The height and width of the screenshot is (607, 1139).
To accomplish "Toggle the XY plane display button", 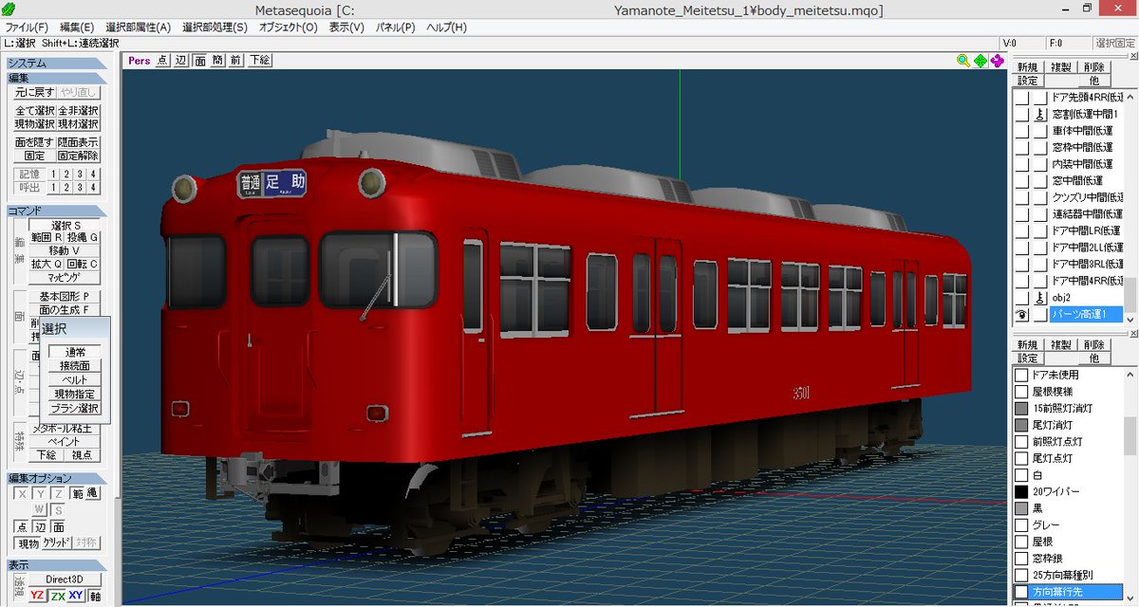I will click(x=77, y=596).
